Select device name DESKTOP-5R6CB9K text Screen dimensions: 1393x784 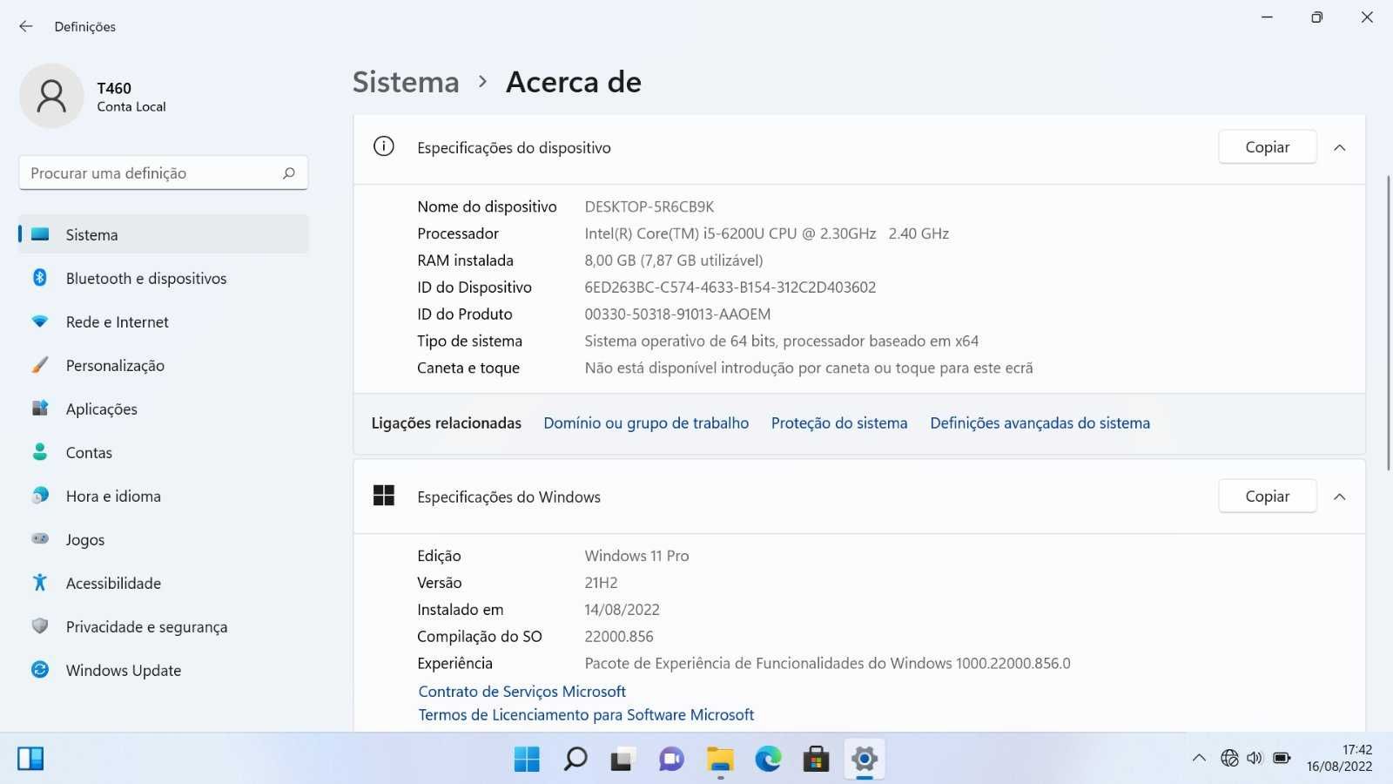click(649, 207)
